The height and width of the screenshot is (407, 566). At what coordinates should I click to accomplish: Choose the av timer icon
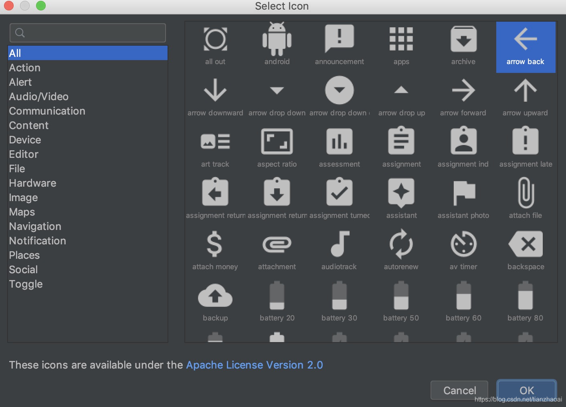[463, 244]
